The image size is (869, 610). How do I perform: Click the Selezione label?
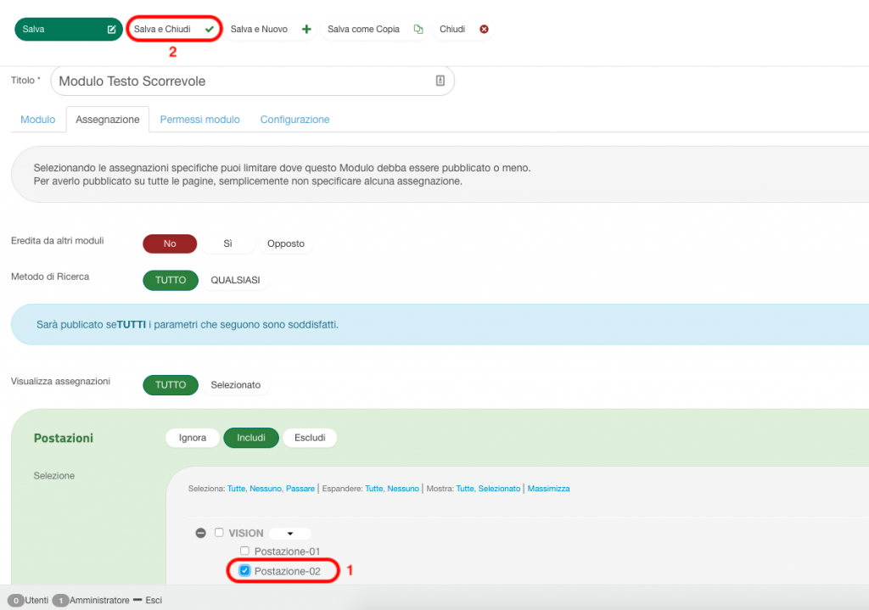click(53, 476)
